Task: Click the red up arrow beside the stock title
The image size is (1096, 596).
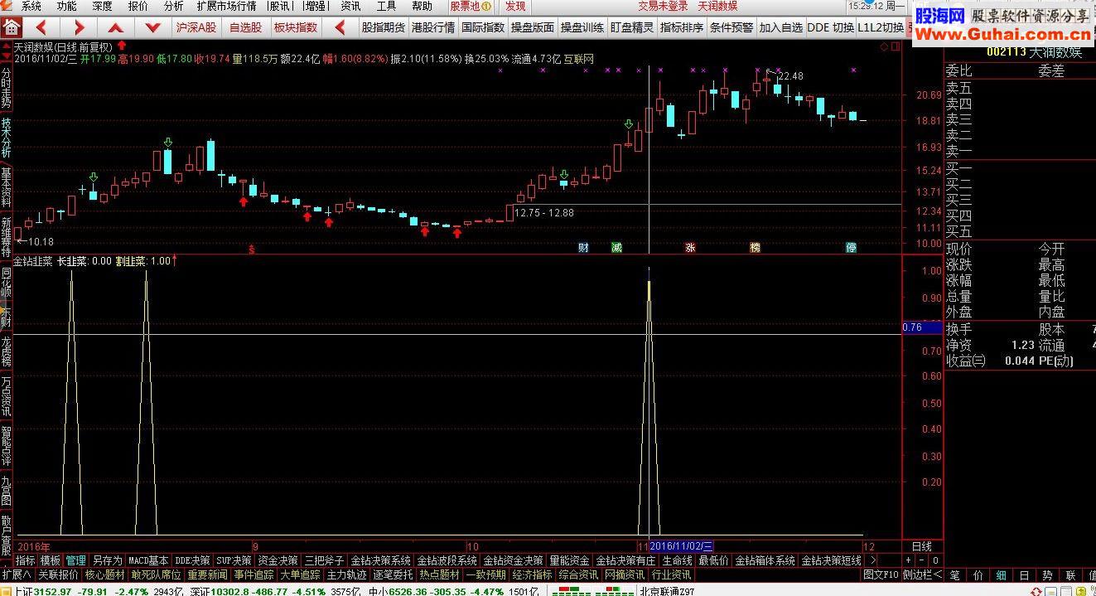Action: pyautogui.click(x=122, y=46)
